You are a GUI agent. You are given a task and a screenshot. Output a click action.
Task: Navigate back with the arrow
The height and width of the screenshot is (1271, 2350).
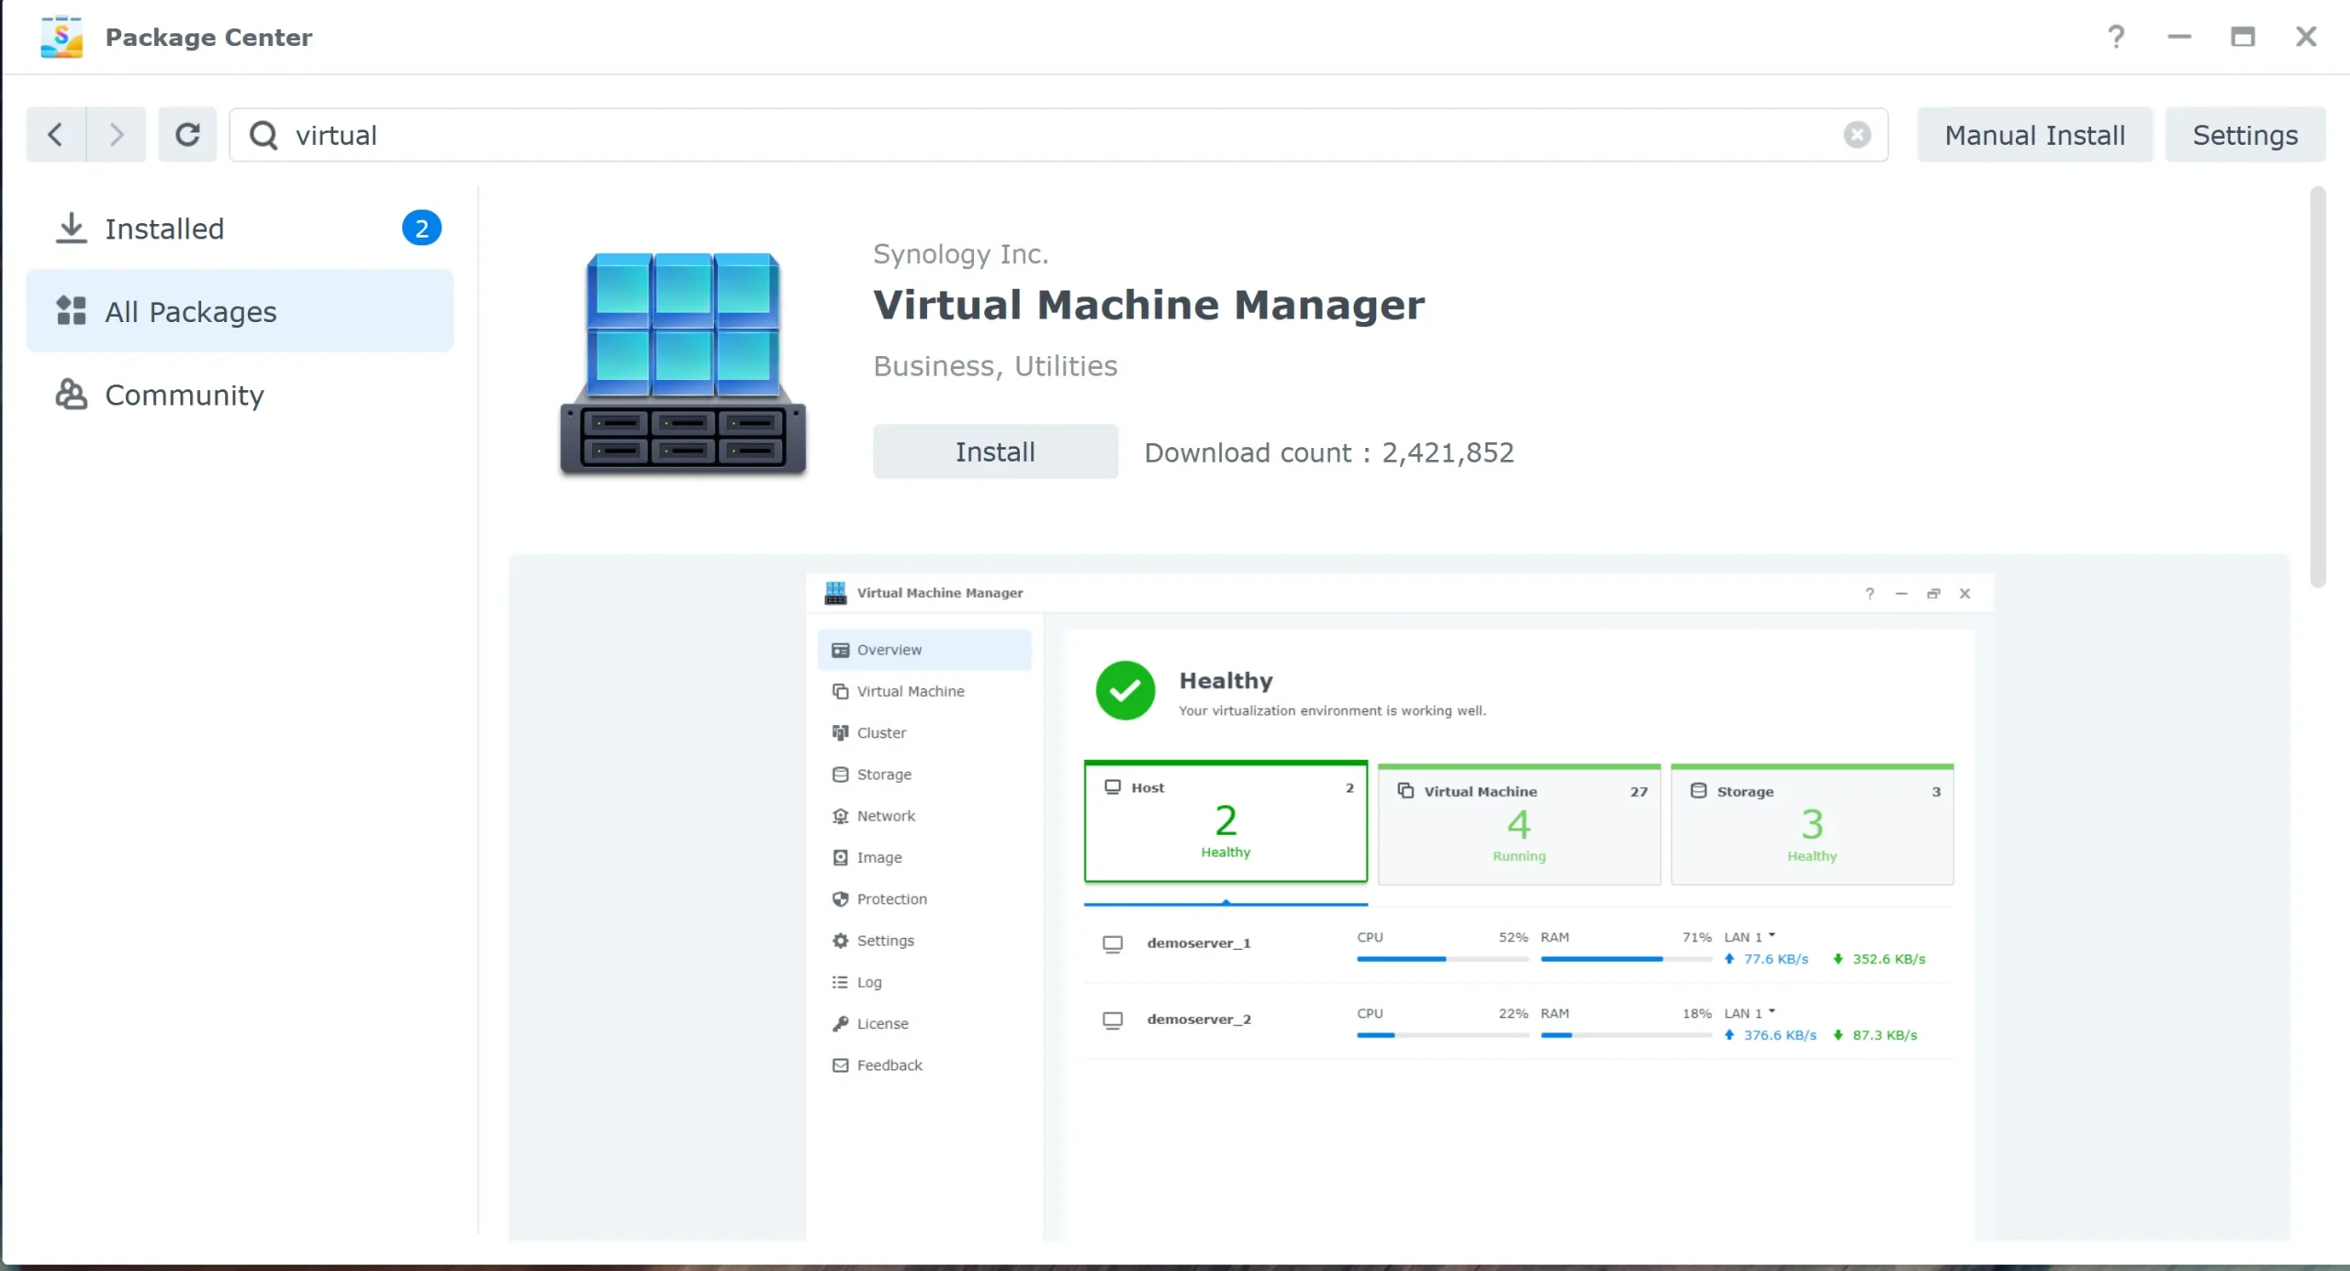[x=53, y=134]
